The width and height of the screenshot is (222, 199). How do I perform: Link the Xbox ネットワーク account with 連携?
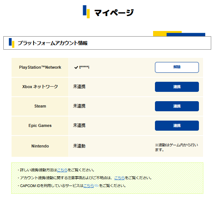(x=177, y=87)
